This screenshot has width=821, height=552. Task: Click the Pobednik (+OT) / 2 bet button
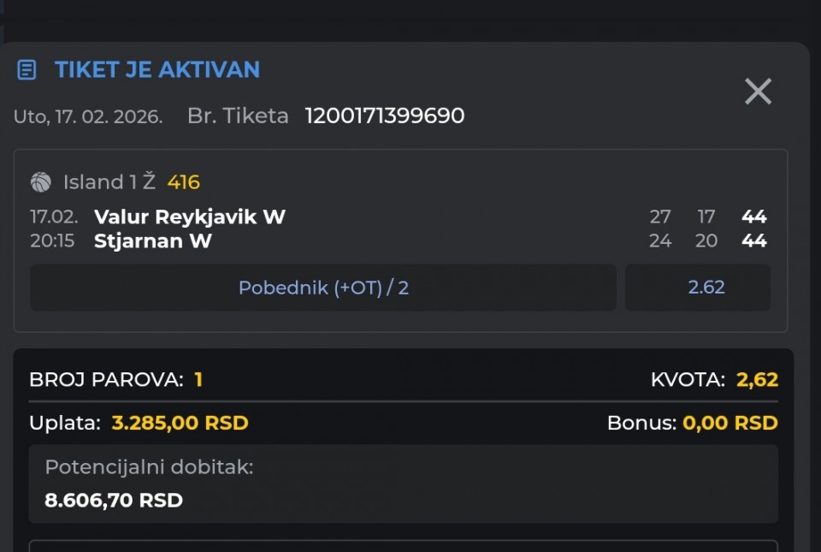pyautogui.click(x=323, y=288)
